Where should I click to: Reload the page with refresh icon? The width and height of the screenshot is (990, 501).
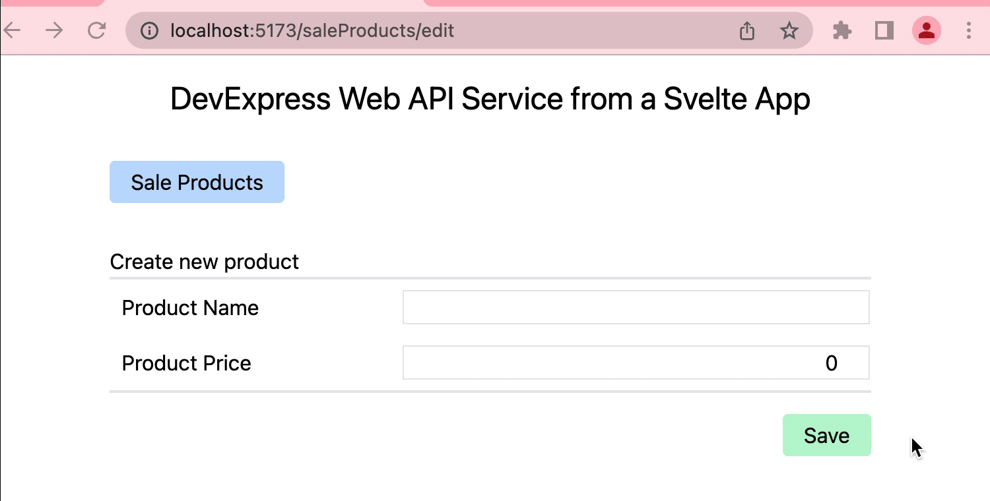[97, 30]
